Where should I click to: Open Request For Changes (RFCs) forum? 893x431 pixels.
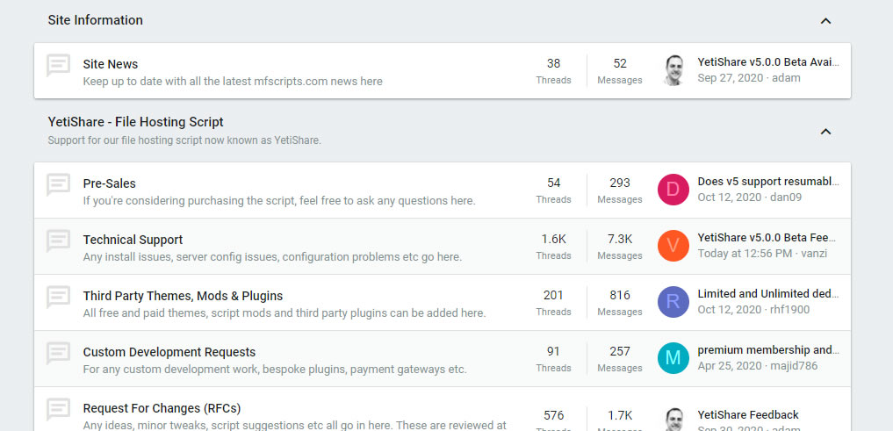(162, 408)
